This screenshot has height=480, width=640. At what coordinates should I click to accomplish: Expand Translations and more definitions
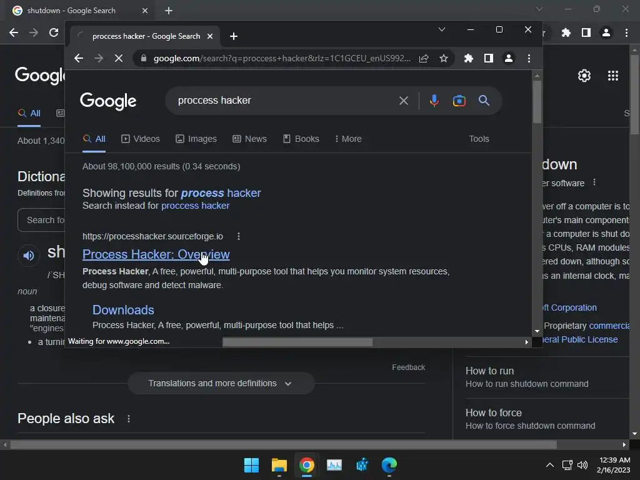221,383
